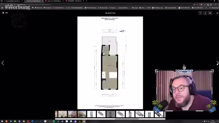
Task: Select the active second browser tab
Action: (x=34, y=1)
